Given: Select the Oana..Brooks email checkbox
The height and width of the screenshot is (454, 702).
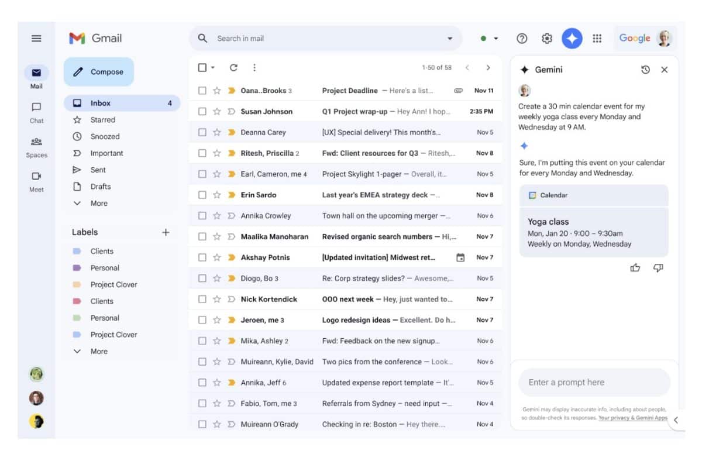Looking at the screenshot, I should click(x=202, y=91).
